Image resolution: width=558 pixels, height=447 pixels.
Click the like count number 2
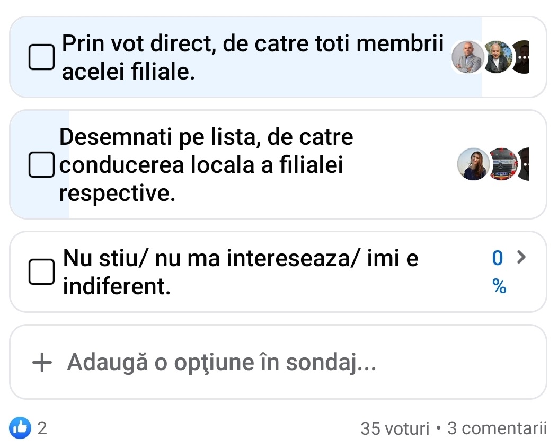coord(42,428)
